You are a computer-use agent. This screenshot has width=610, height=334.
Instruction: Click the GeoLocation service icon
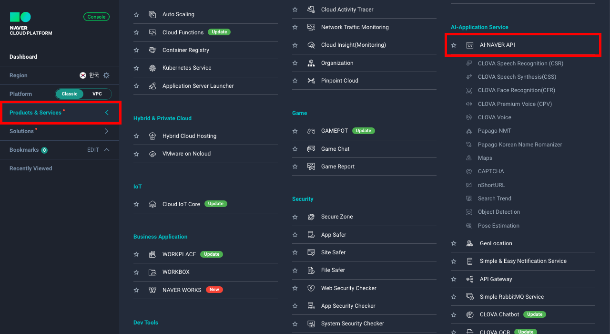click(470, 243)
